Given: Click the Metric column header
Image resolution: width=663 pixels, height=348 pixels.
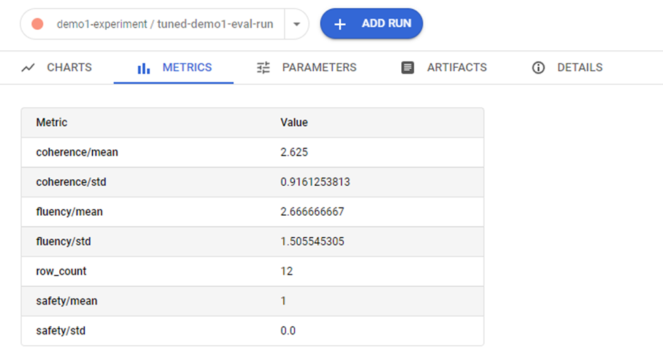Looking at the screenshot, I should [52, 122].
